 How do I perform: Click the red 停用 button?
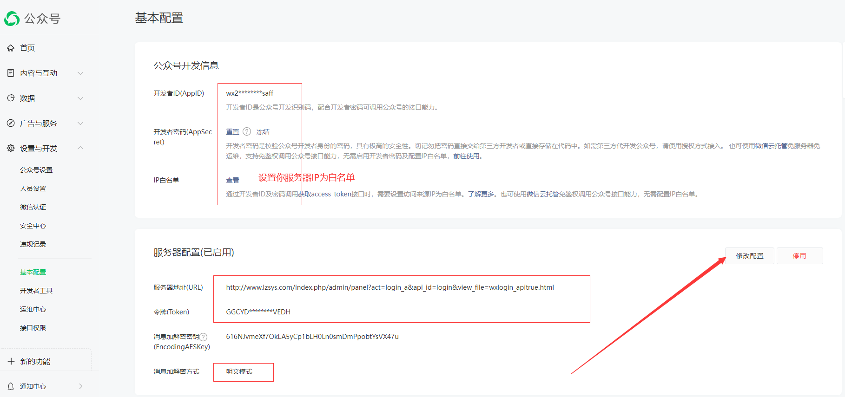(x=799, y=256)
